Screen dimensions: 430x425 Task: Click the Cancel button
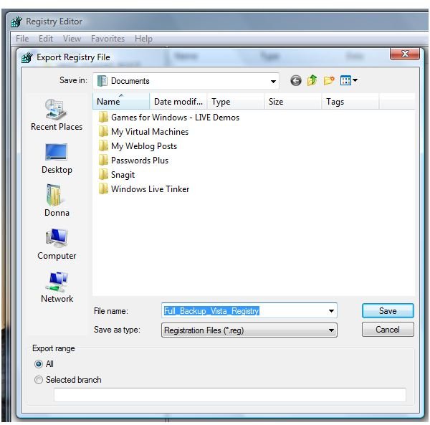(388, 329)
